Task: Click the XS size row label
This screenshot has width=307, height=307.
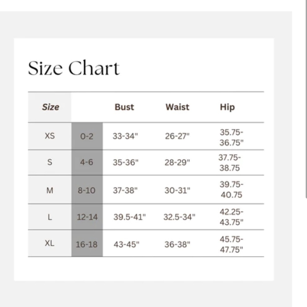Action: (50, 136)
